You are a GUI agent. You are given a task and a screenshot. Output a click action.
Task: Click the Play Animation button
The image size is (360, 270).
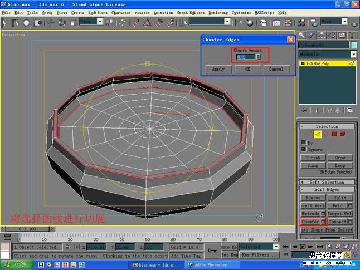coord(303,247)
